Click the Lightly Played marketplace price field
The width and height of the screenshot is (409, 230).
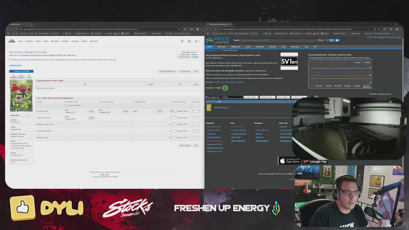coord(174,118)
